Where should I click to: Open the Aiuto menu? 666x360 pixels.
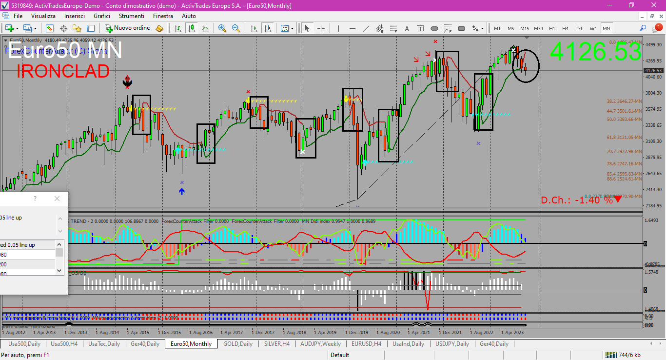tap(189, 16)
